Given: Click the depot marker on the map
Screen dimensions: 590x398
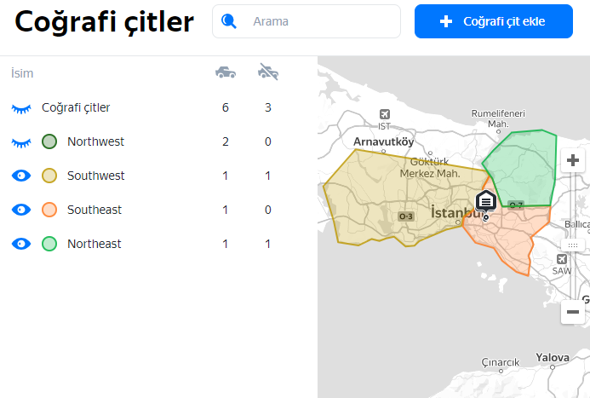Looking at the screenshot, I should point(486,202).
